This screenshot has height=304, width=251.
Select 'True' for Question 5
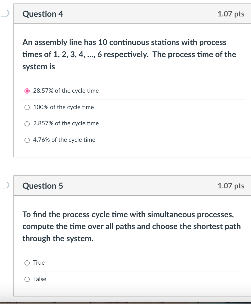pos(27,263)
